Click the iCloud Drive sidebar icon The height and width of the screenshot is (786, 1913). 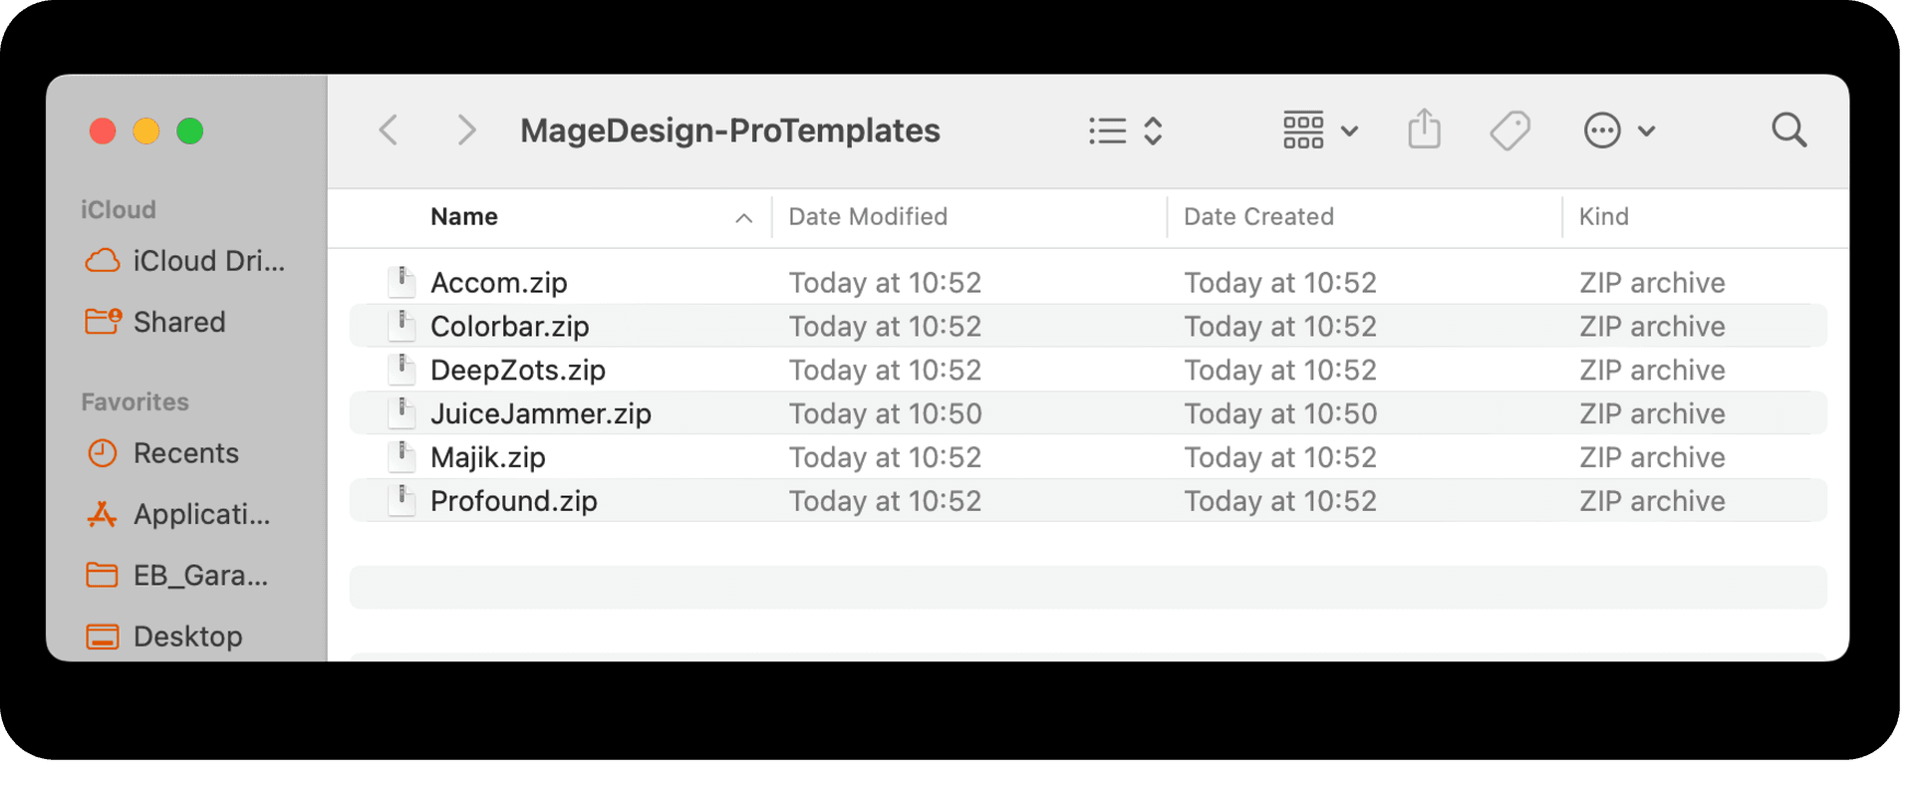click(103, 260)
